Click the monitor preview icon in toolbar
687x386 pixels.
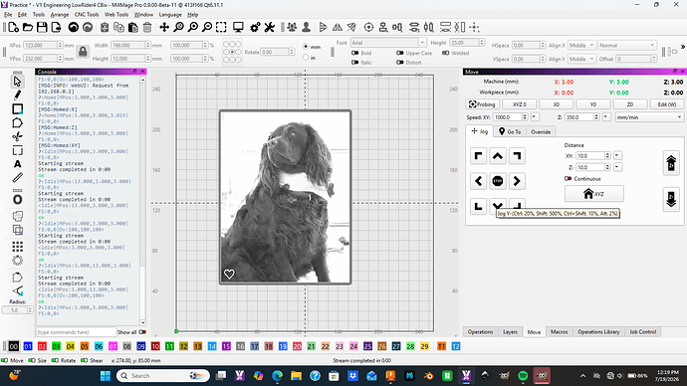[x=238, y=28]
